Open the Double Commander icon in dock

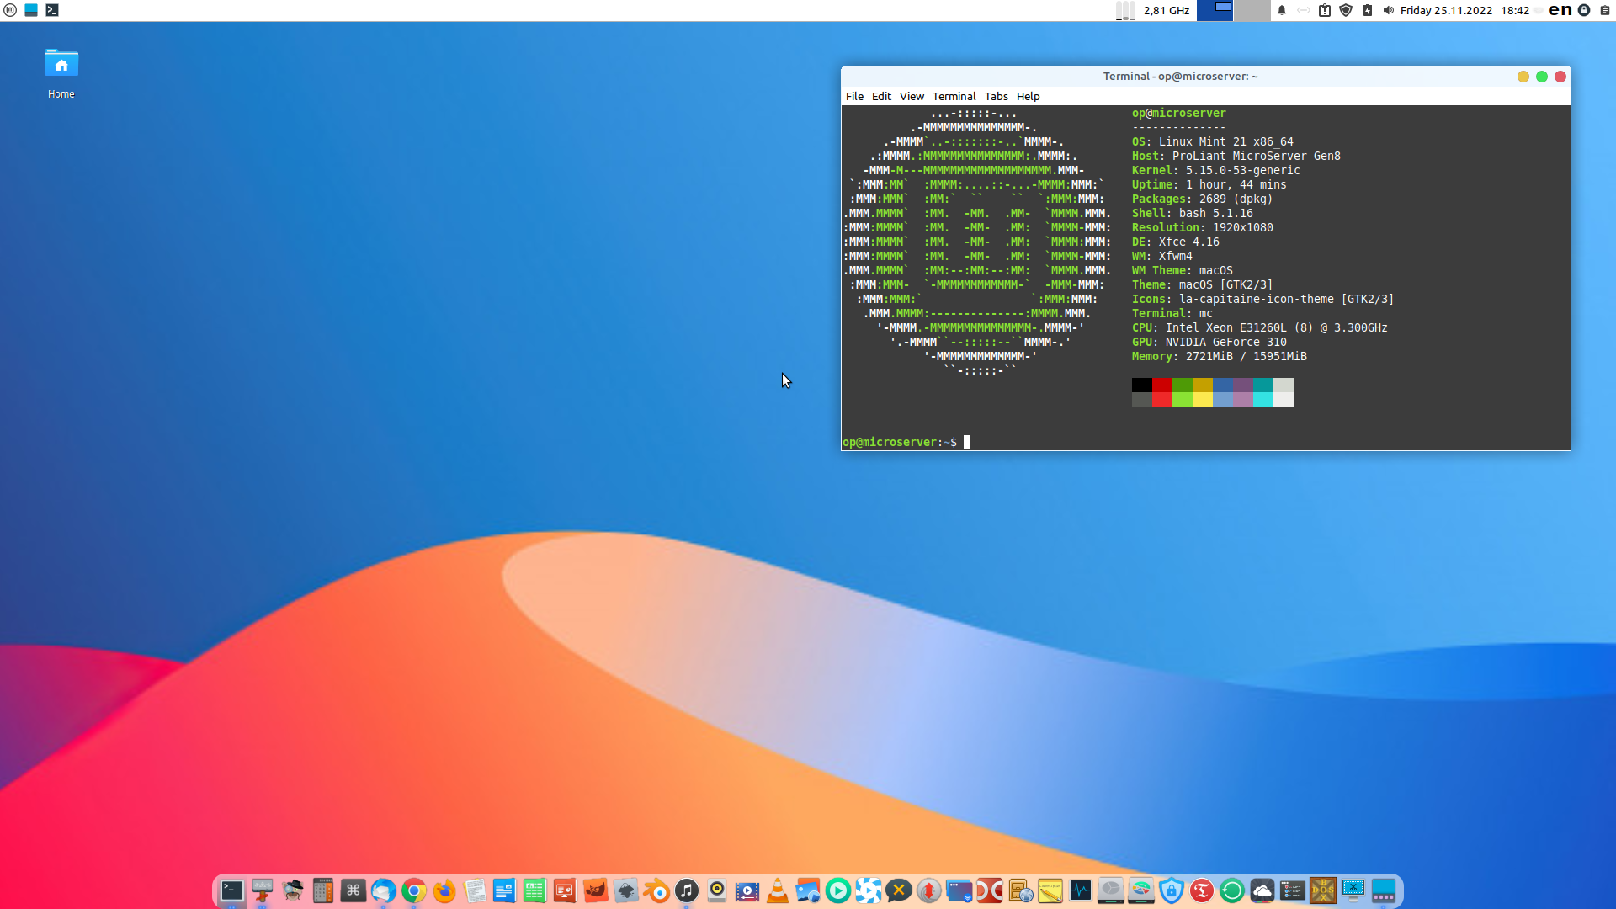tap(990, 890)
